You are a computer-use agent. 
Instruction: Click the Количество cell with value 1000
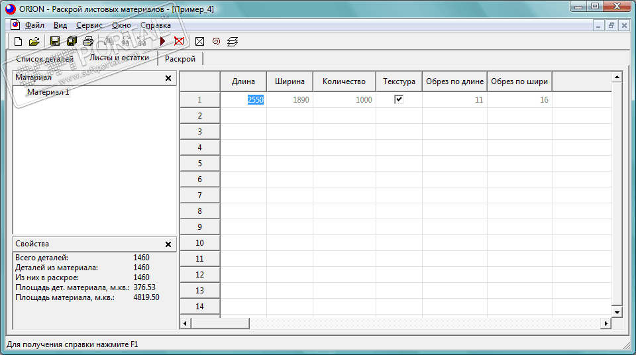[344, 100]
